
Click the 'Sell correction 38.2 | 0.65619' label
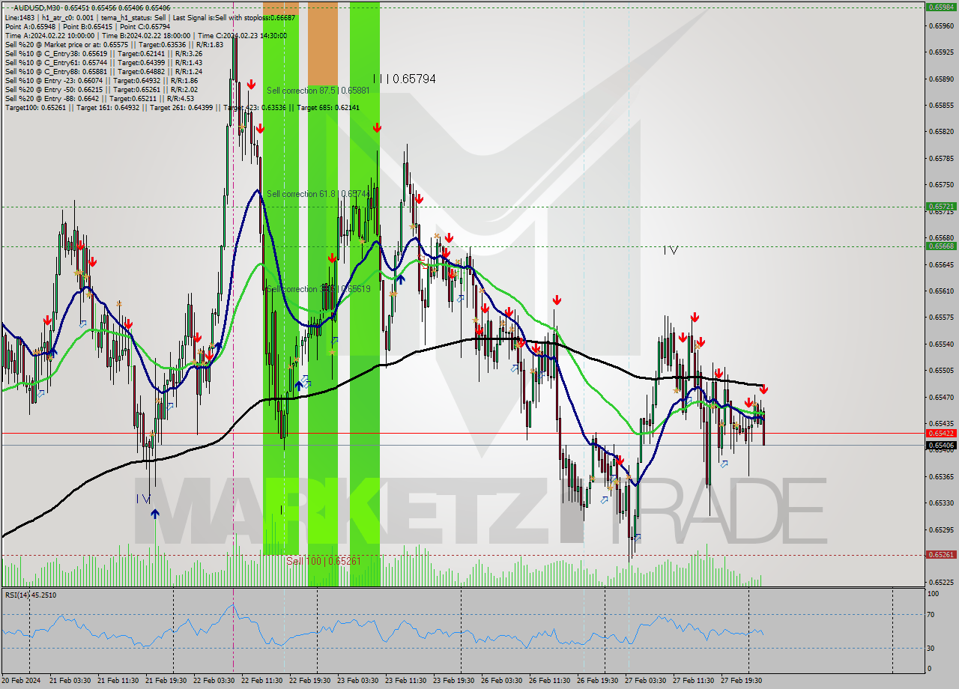[318, 289]
